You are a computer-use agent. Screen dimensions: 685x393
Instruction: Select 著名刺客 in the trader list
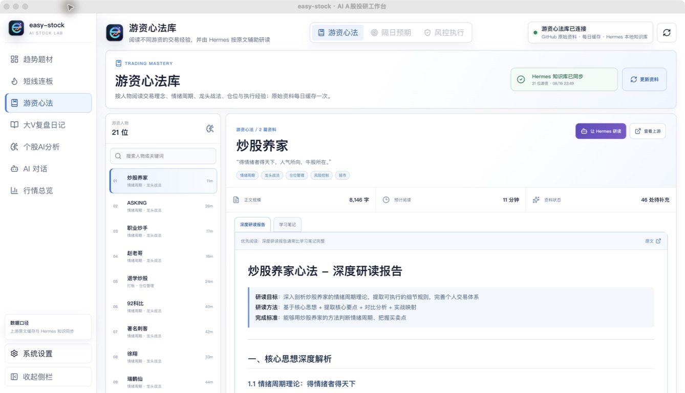pyautogui.click(x=163, y=332)
